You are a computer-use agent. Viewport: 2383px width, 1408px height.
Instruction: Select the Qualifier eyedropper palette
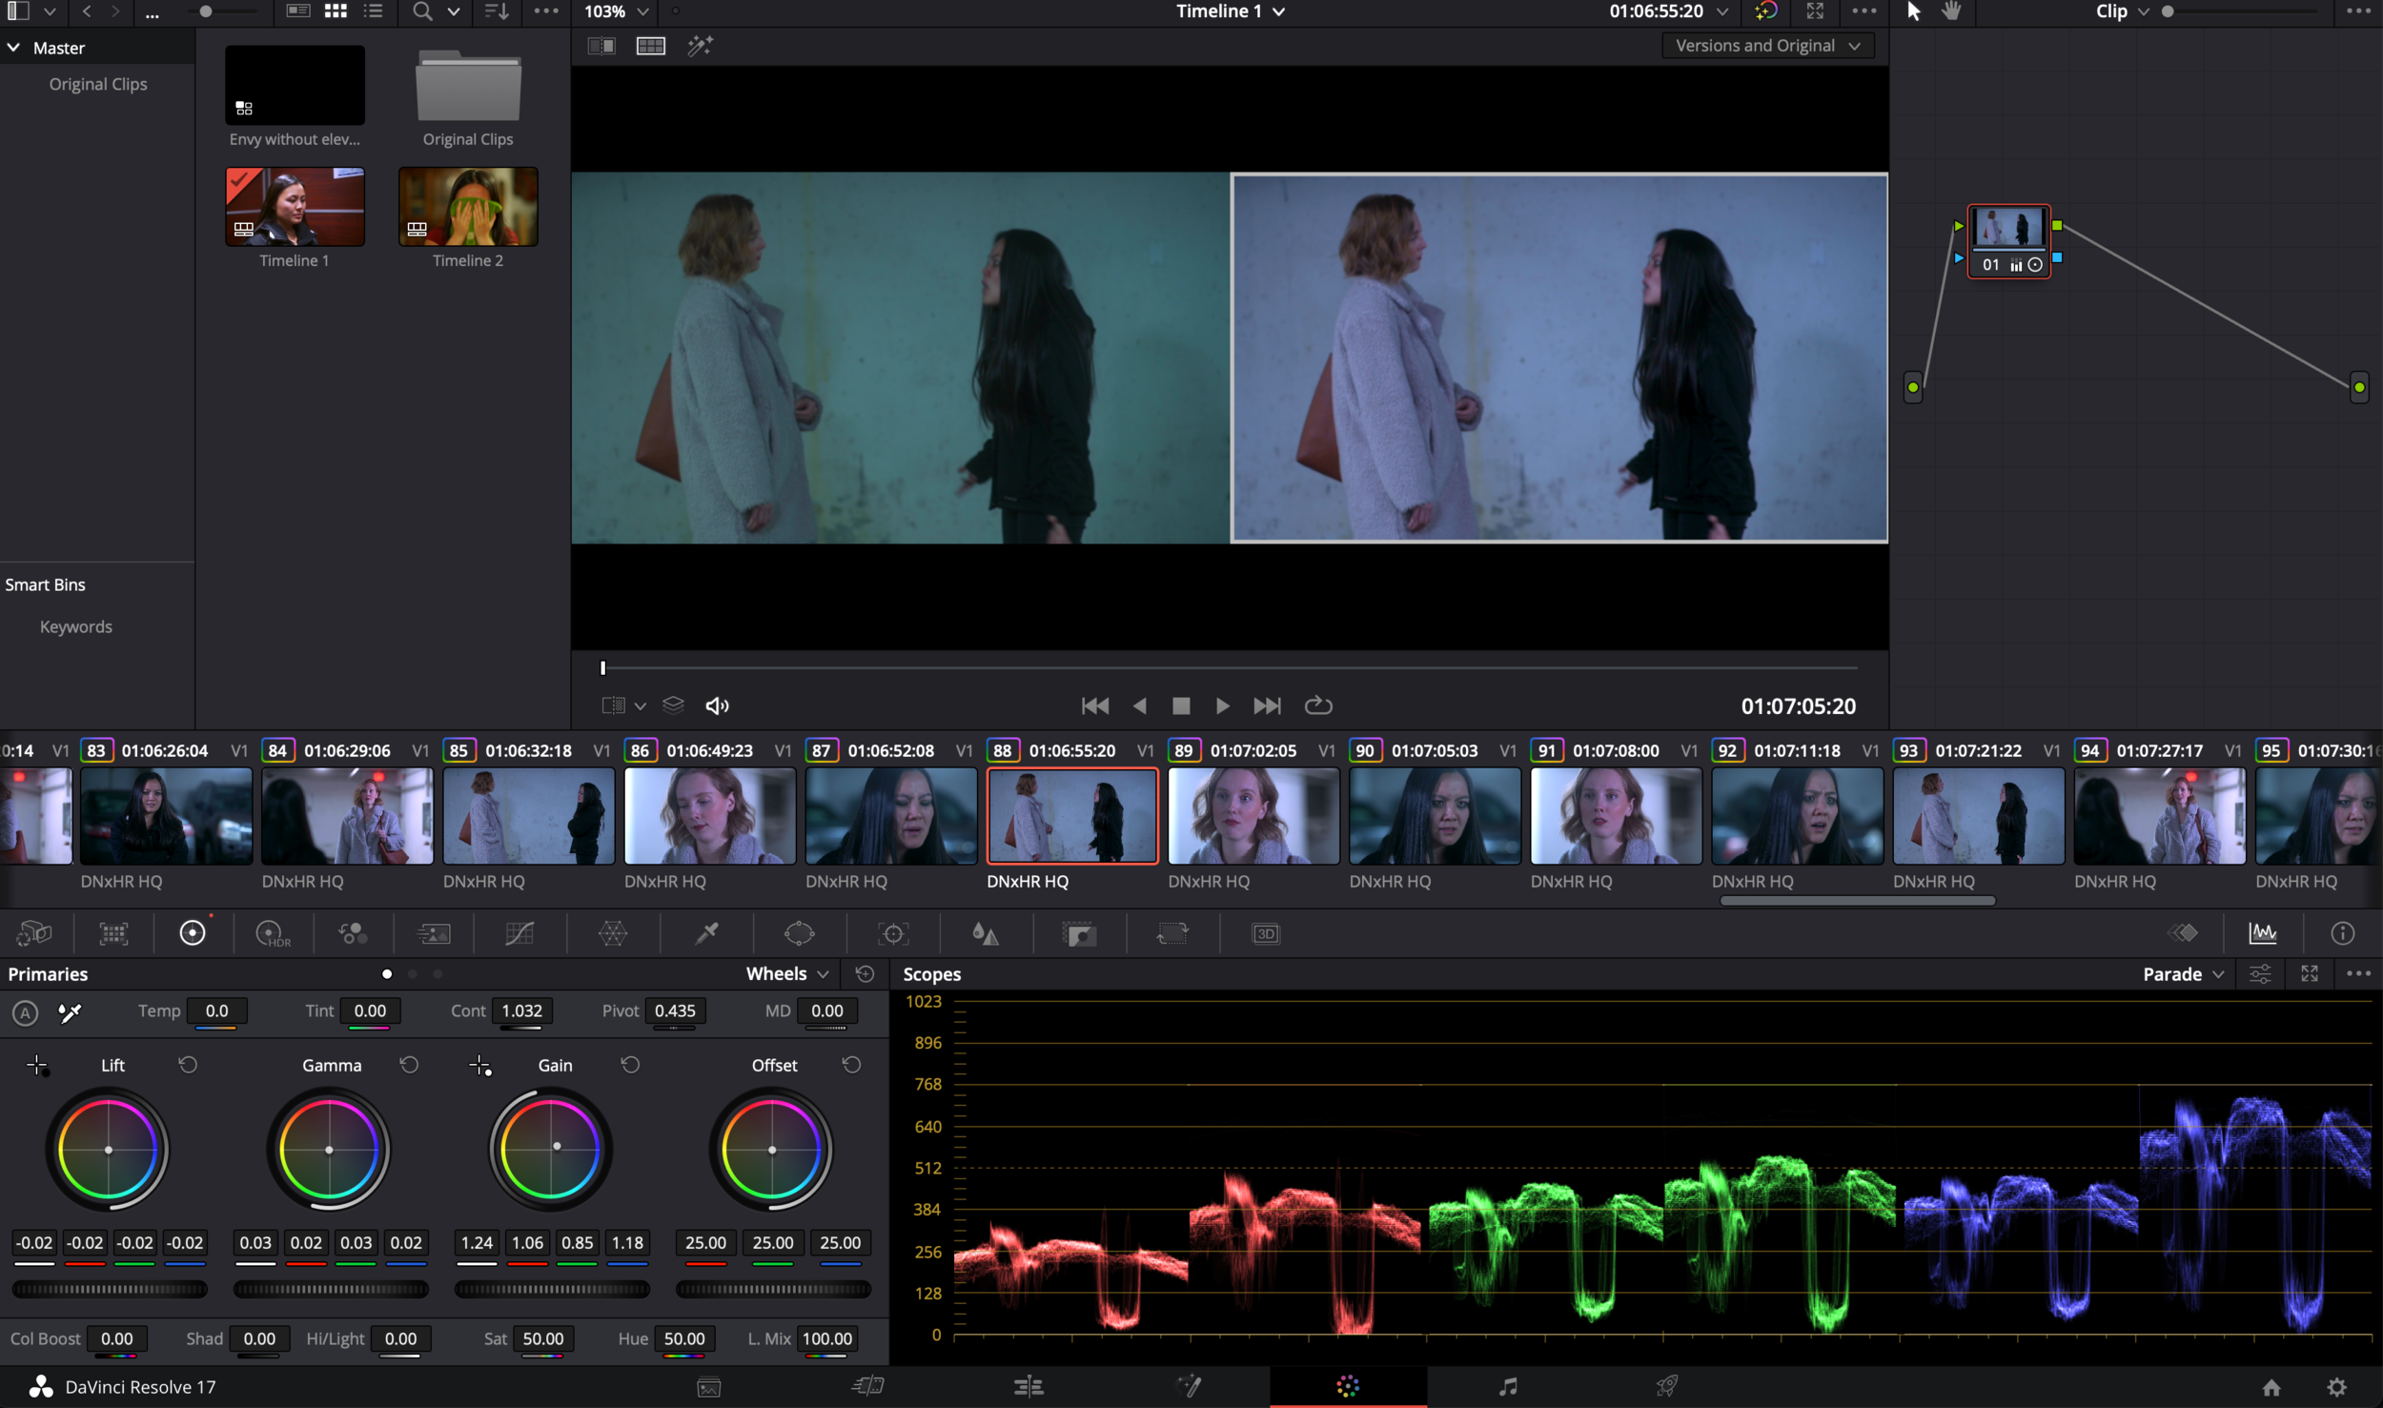point(706,933)
